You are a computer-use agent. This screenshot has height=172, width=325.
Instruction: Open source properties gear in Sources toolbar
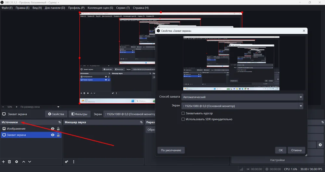point(17,162)
